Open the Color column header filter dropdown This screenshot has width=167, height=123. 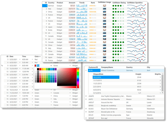click(x=40, y=57)
